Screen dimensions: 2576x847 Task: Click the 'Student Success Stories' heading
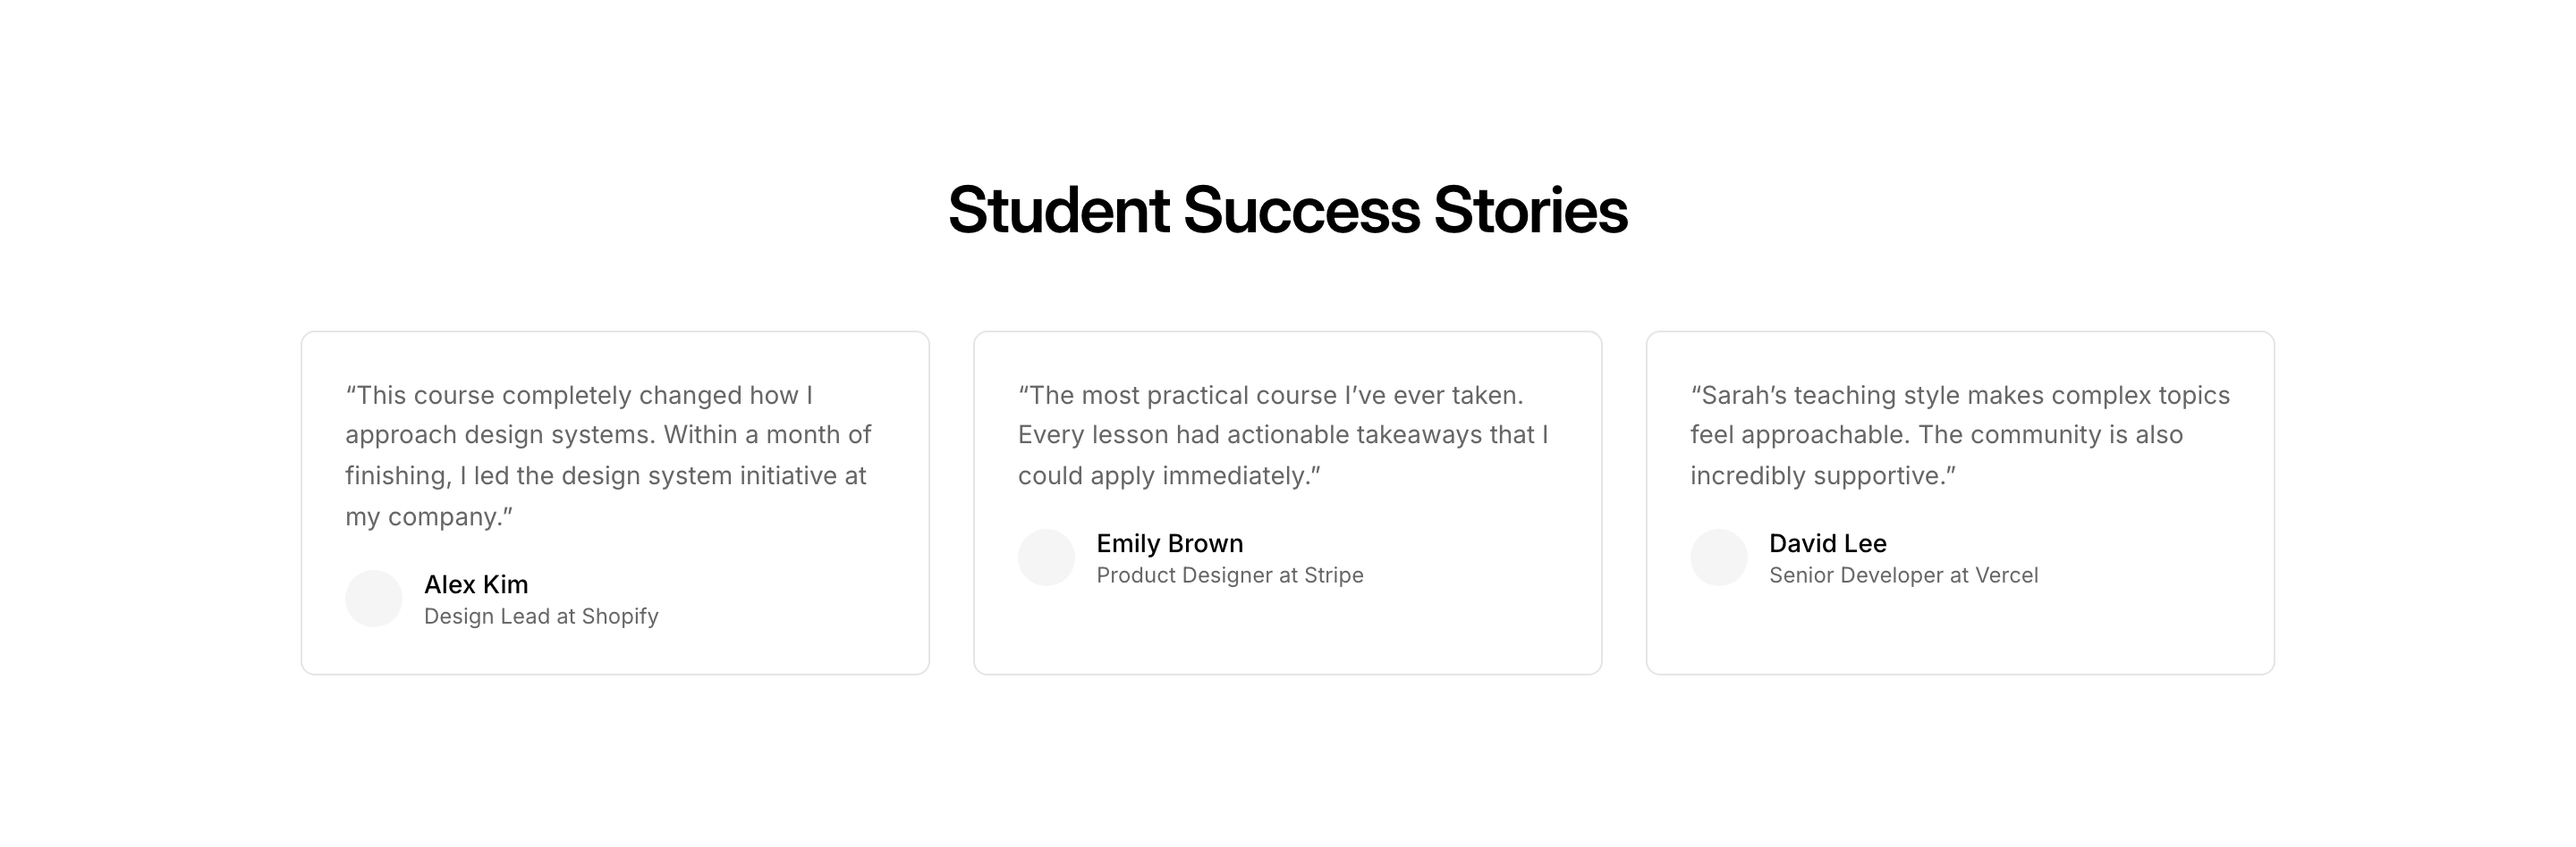tap(1288, 211)
